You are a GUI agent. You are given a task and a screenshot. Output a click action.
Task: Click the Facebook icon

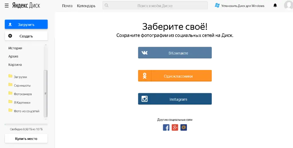click(x=166, y=128)
